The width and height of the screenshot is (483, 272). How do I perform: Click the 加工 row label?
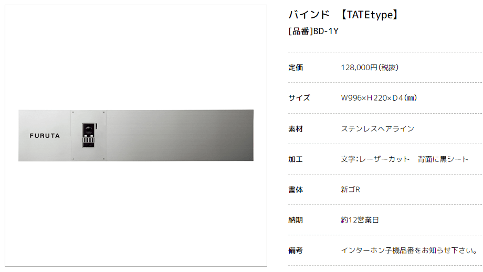pyautogui.click(x=296, y=159)
